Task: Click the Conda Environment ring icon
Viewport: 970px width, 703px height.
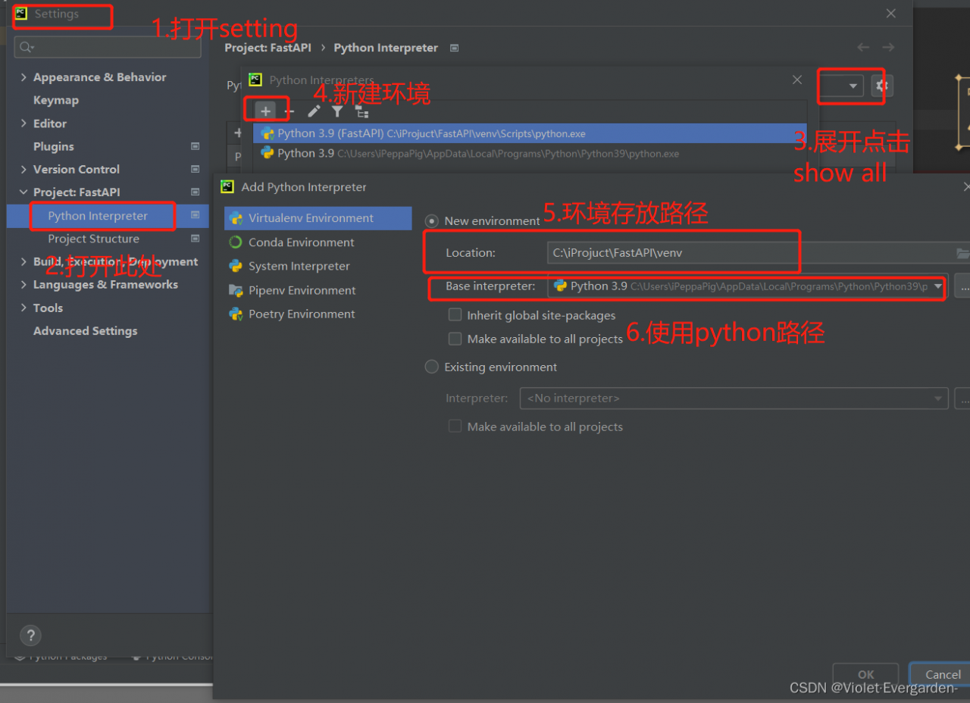Action: click(x=236, y=242)
